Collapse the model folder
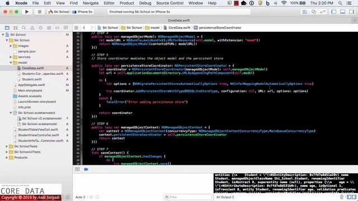Image resolution: width=358 pixels, height=201 pixels. pyautogui.click(x=11, y=63)
